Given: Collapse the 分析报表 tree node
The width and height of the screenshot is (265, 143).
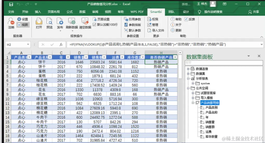Looking at the screenshot, I should pyautogui.click(x=188, y=78).
